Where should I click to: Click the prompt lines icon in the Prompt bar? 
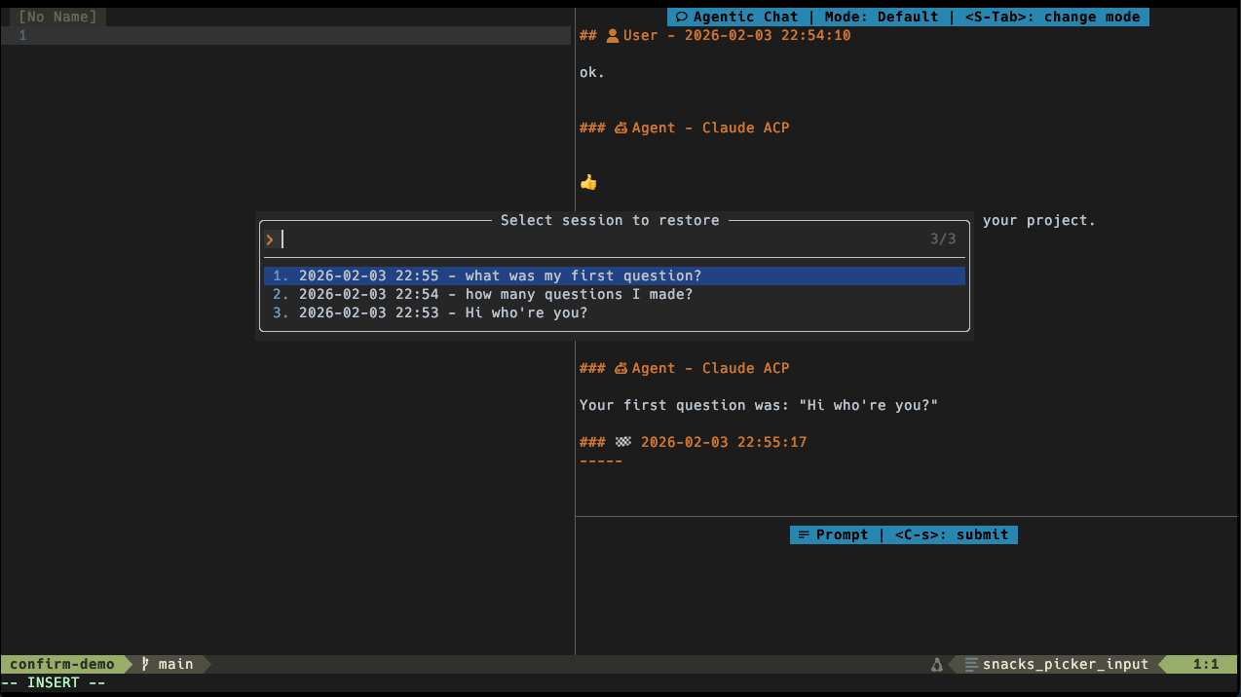pyautogui.click(x=806, y=534)
